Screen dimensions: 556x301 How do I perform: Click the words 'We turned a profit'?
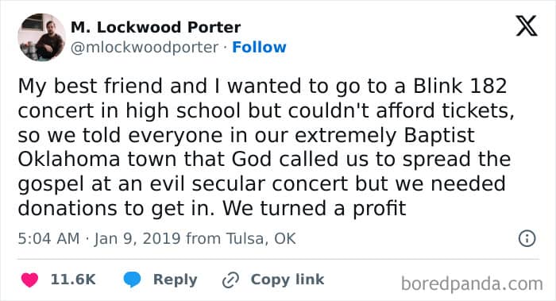pos(315,208)
